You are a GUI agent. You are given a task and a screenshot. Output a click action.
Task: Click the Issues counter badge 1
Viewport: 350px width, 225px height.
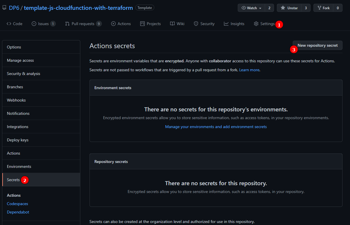click(x=53, y=24)
